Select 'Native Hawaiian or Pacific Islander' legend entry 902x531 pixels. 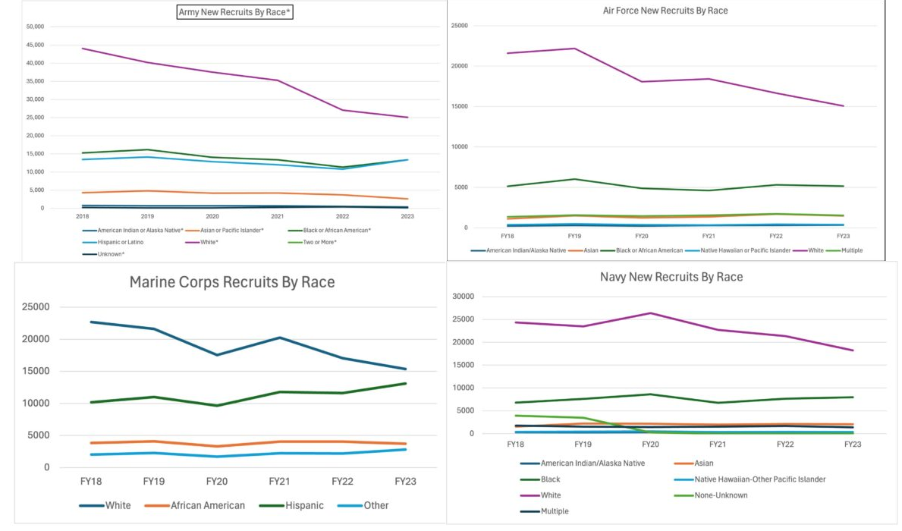[x=745, y=250]
